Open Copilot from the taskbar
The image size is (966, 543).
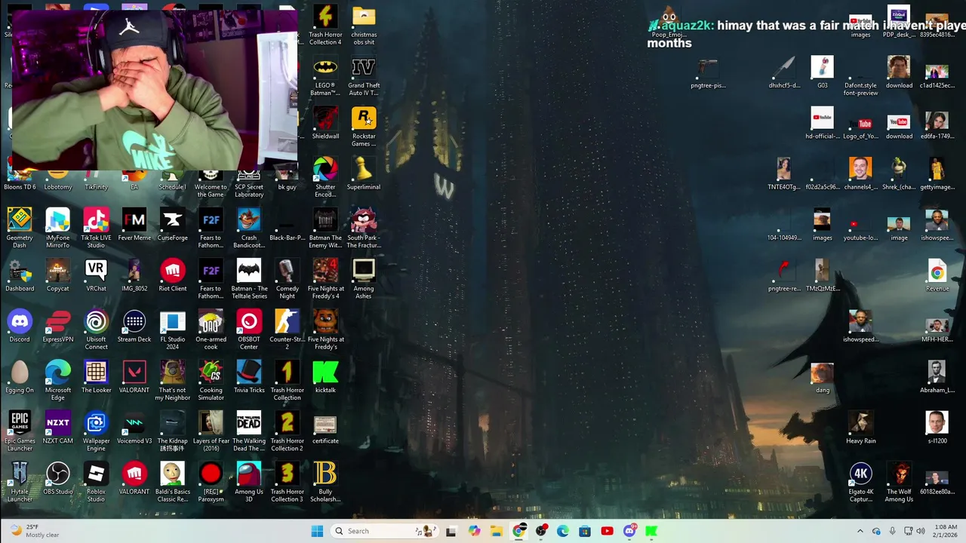(474, 531)
